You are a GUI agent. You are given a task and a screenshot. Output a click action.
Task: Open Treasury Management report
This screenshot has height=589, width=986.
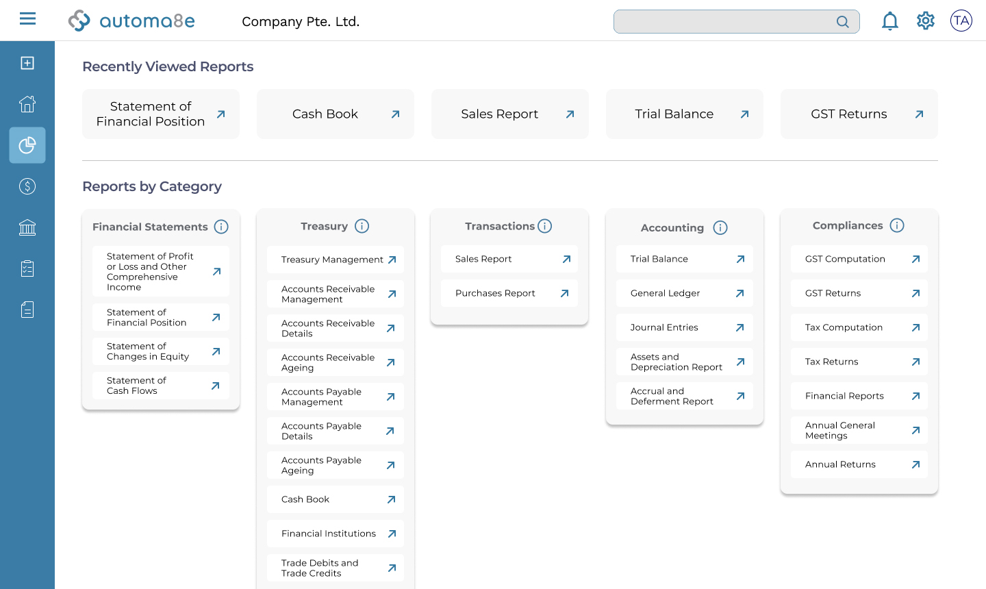pyautogui.click(x=336, y=260)
